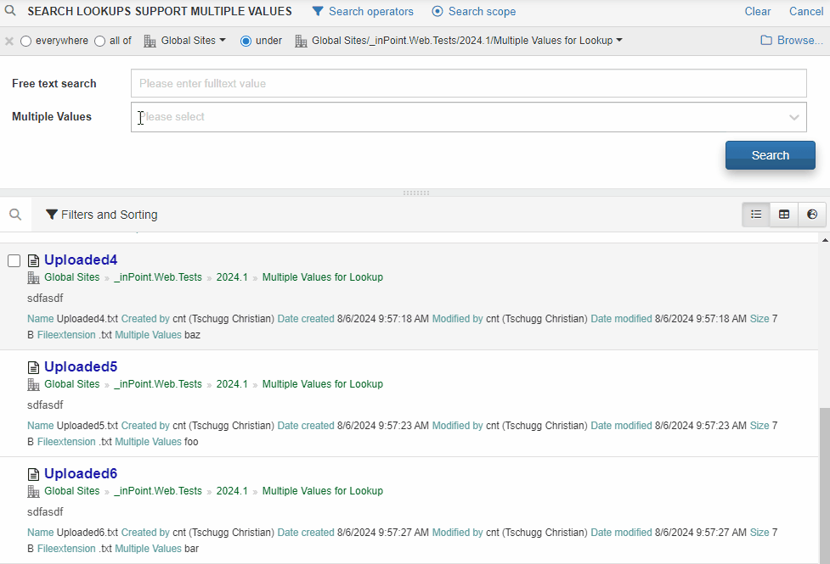Switch to table view
830x564 pixels.
pyautogui.click(x=784, y=214)
